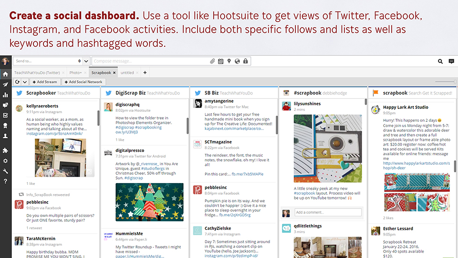Open instagram.com/p/9znzAmK0nk/ link
The height and width of the screenshot is (258, 458).
click(x=54, y=133)
